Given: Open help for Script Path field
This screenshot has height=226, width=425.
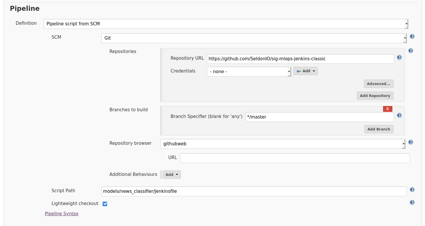Looking at the screenshot, I should coord(412,190).
